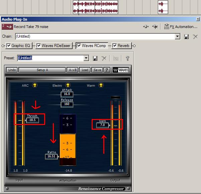Save the plug-in preset with floppy icon
Image resolution: width=201 pixels, height=194 pixels.
tap(95, 58)
